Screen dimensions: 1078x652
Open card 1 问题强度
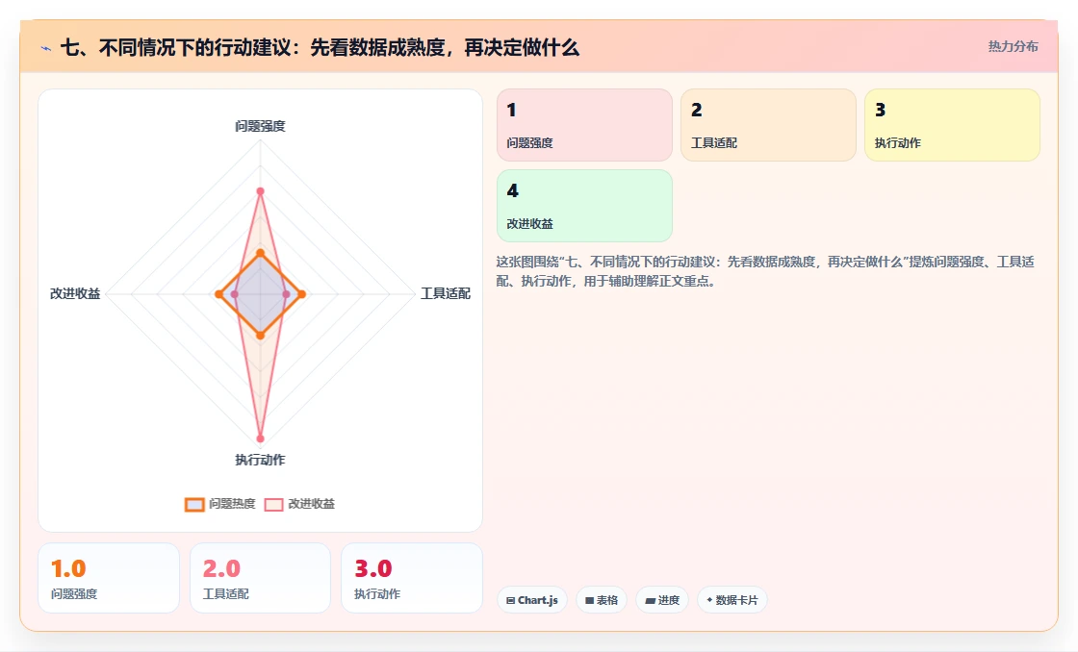[x=584, y=125]
